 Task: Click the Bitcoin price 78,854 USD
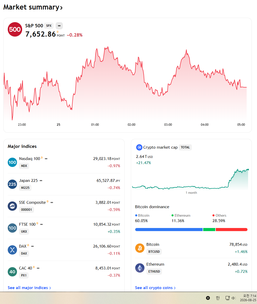[x=238, y=244]
